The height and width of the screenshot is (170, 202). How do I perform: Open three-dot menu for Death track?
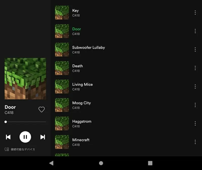pos(195,68)
